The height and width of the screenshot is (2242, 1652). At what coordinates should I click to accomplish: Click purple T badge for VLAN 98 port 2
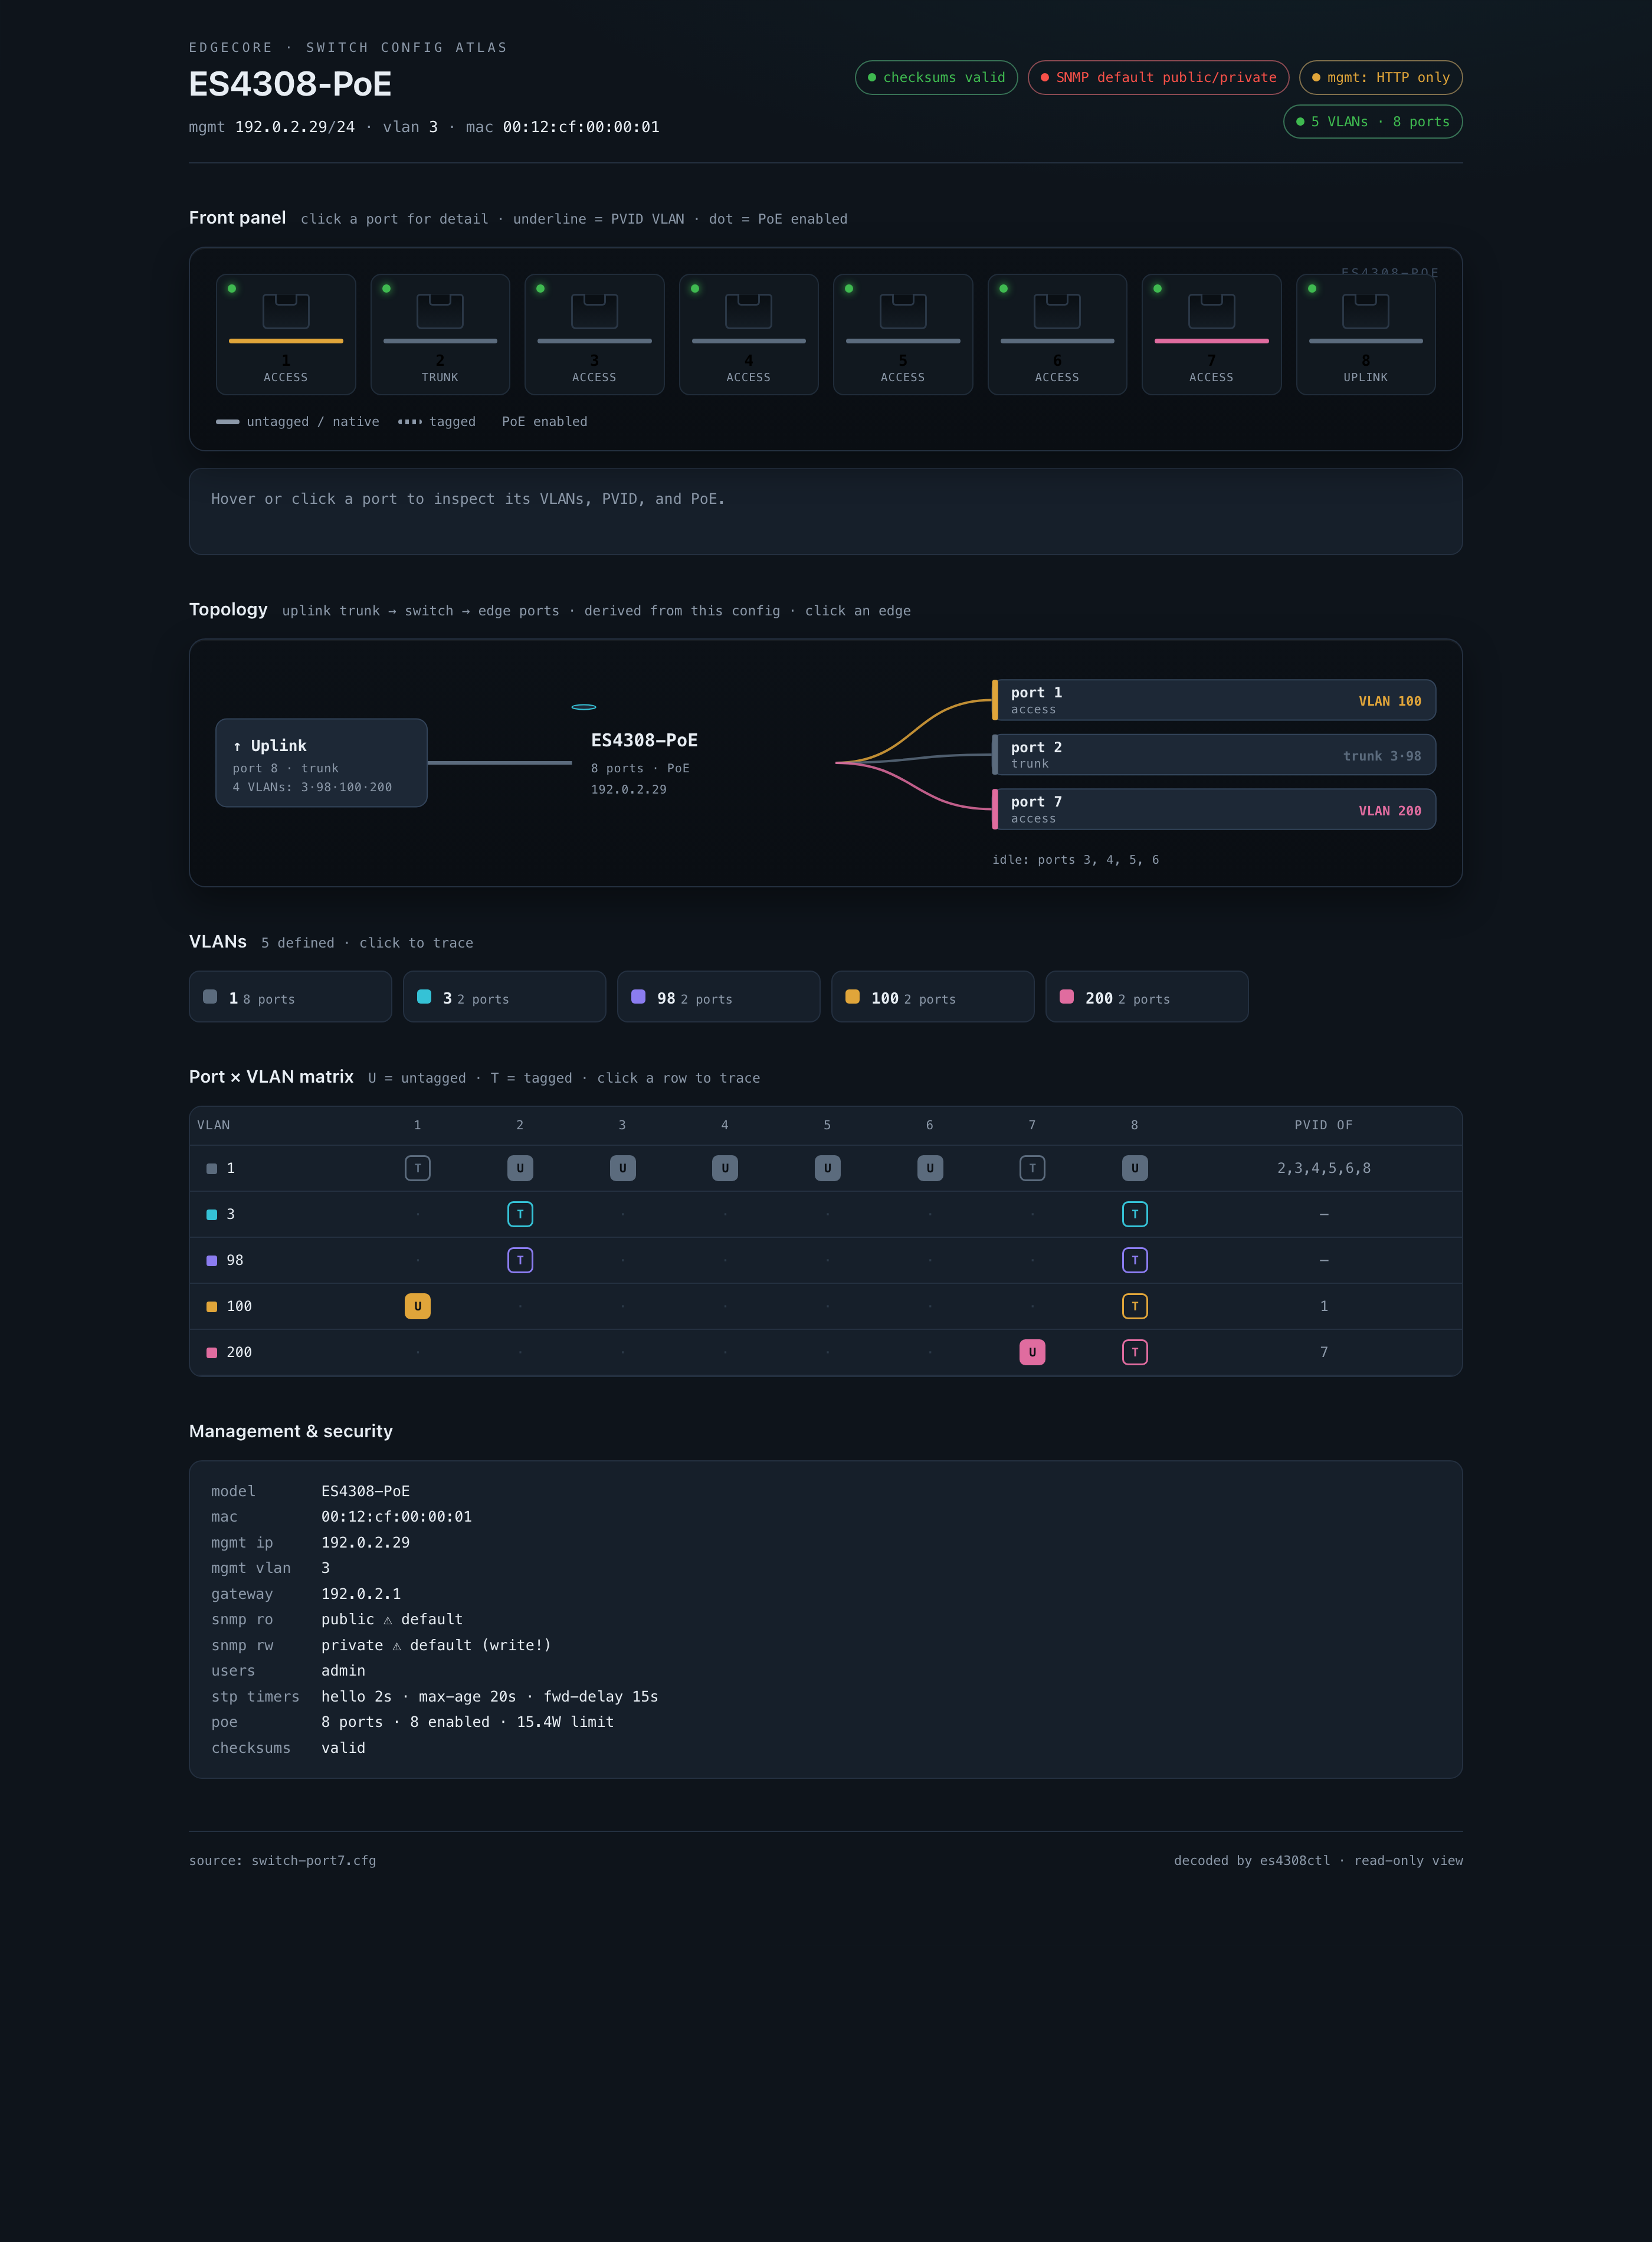point(520,1260)
